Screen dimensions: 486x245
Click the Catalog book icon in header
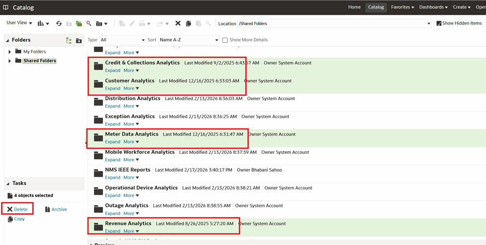[6, 7]
